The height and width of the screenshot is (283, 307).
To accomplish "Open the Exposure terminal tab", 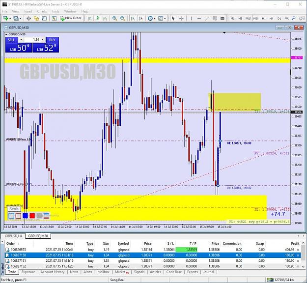I will [28, 272].
